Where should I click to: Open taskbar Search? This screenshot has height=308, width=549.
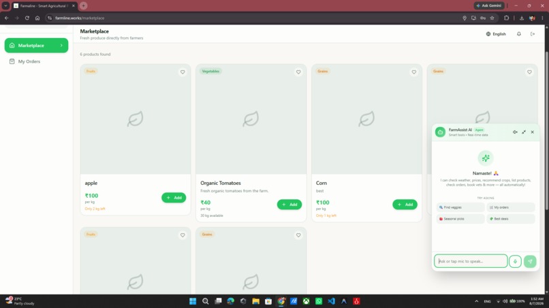point(206,301)
